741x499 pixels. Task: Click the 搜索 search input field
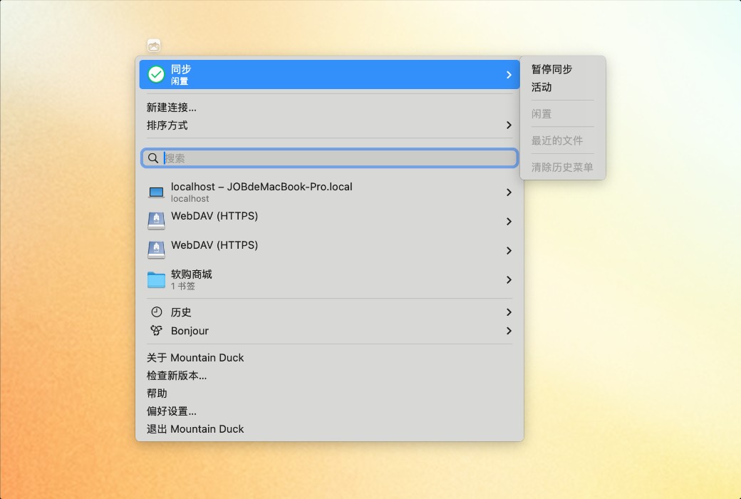[329, 158]
